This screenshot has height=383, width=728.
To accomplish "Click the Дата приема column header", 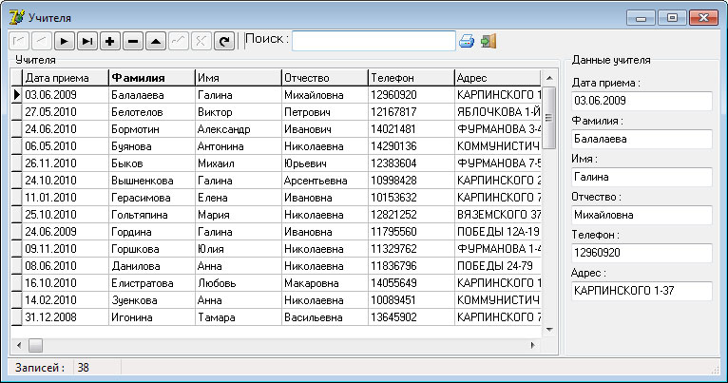I will [64, 78].
